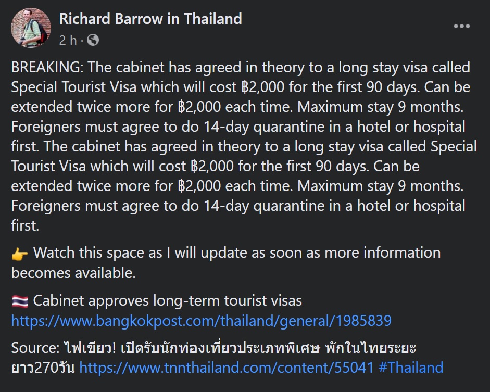490x392 pixels.
Task: Open the bangkokpost.com article link
Action: point(201,320)
